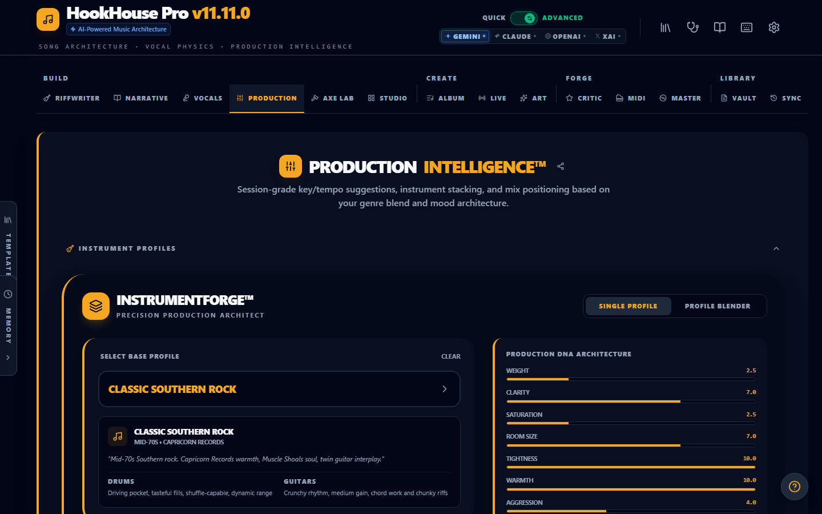The height and width of the screenshot is (514, 822).
Task: Open the Vocals tab under Build
Action: pyautogui.click(x=202, y=98)
